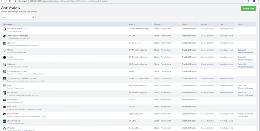Click the Stream Capture action name

(x=13, y=121)
